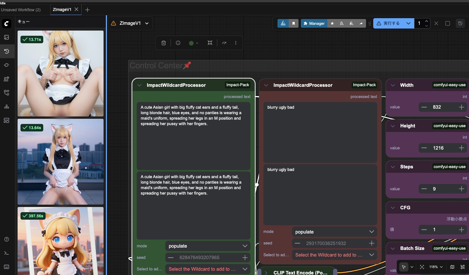Toggle the minimap in bottom-right toolbar

[x=452, y=267]
